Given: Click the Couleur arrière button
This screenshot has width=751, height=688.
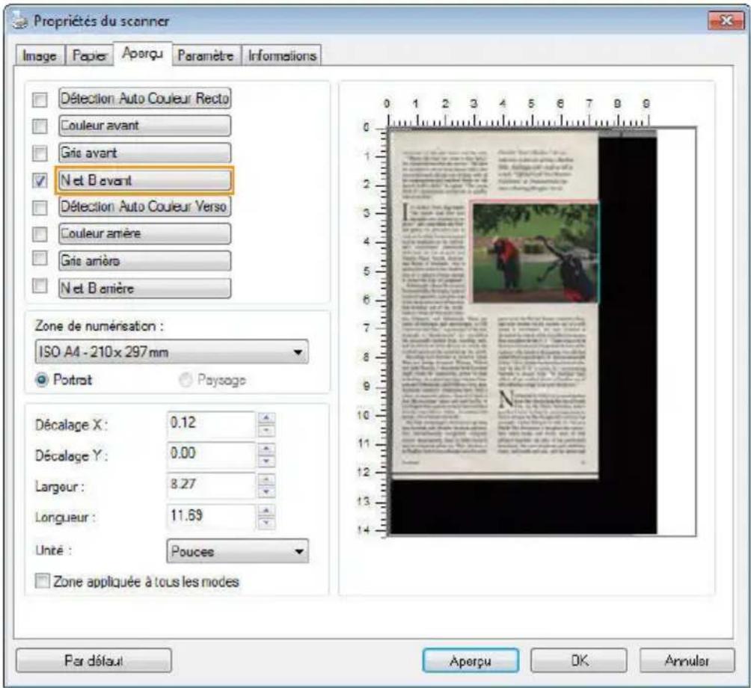Looking at the screenshot, I should pos(144,233).
